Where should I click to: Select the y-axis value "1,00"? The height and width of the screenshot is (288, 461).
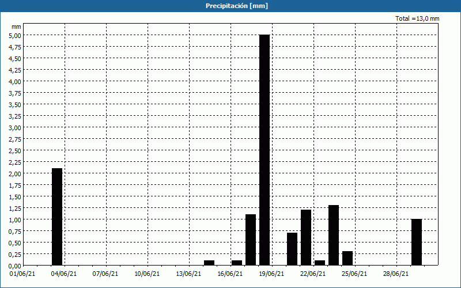click(15, 220)
